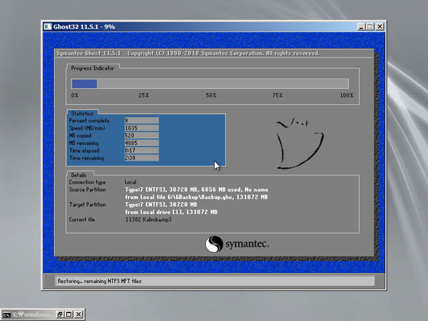Click the 50% progress marker label
This screenshot has height=321, width=428.
pyautogui.click(x=211, y=96)
